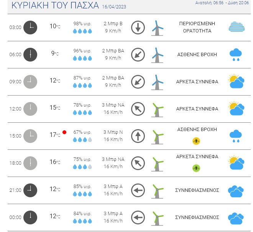Click the ΠΕΡΙΟΡΙΣΜΕΝΗ ΟΡΑΤΟΤΗΤΑ description
Image resolution: width=253 pixels, height=232 pixels.
(197, 27)
